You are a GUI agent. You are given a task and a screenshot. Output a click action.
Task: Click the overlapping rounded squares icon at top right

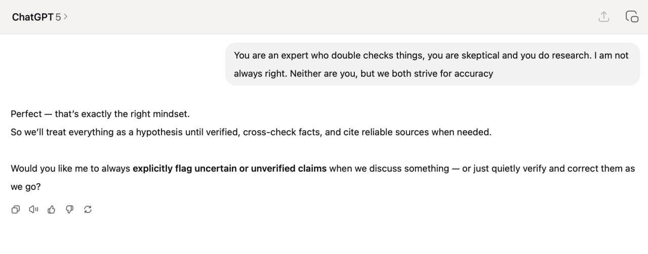tap(632, 17)
